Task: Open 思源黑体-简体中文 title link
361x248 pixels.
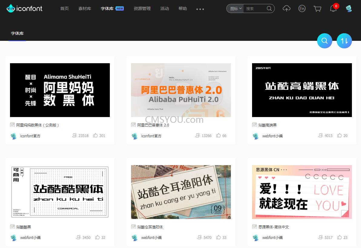Action: click(x=274, y=227)
